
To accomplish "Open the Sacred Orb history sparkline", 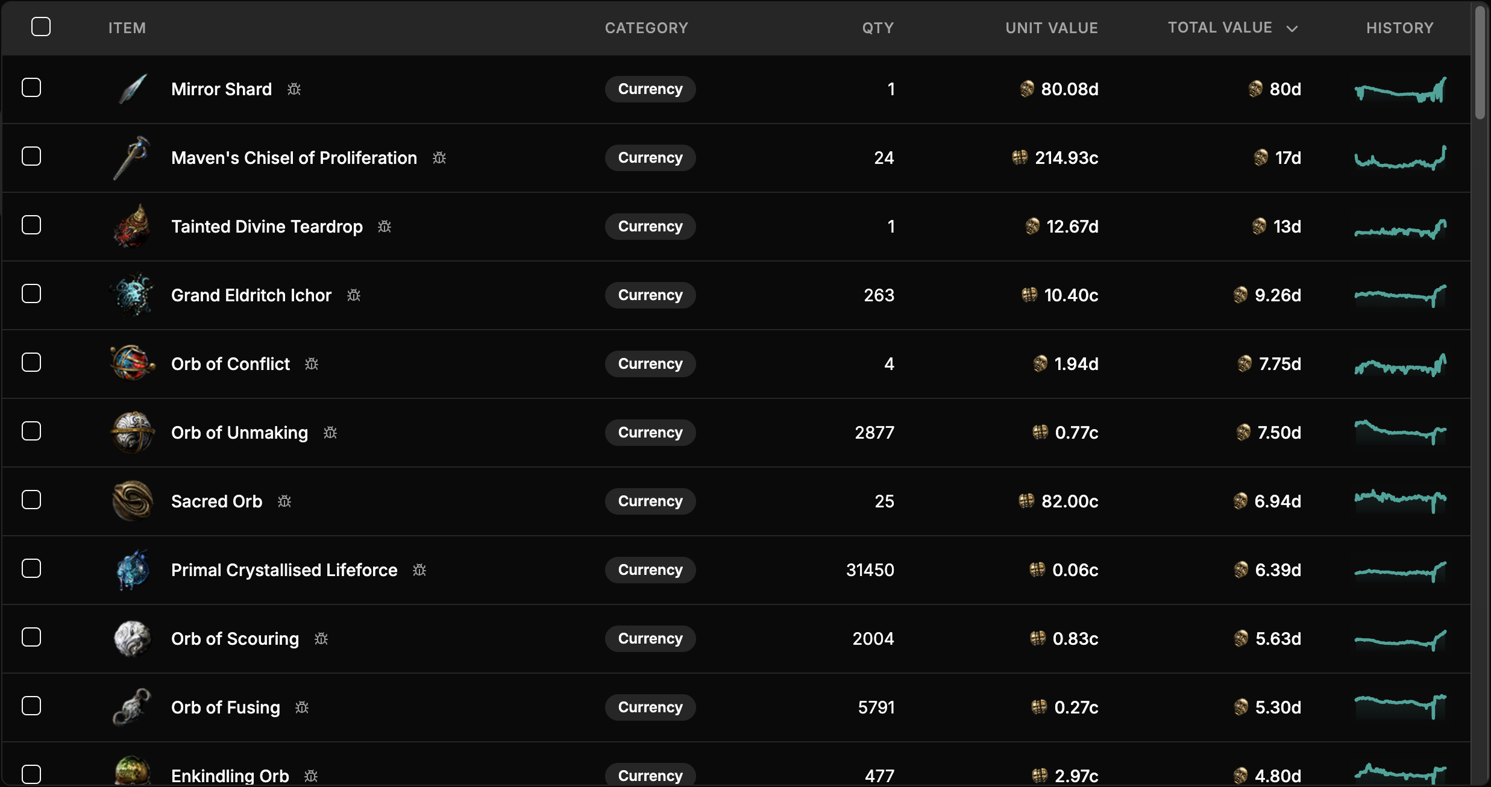I will point(1401,501).
